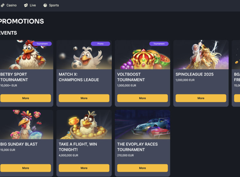Click the Live cards icon
The width and height of the screenshot is (240, 177).
pos(26,5)
